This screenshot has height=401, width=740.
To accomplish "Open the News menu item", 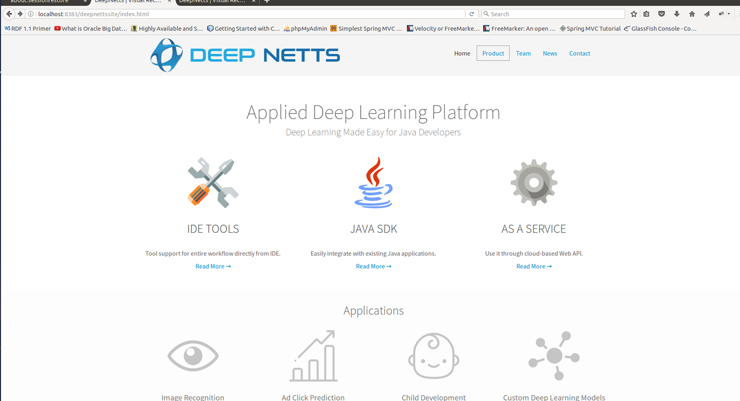I will [x=550, y=53].
